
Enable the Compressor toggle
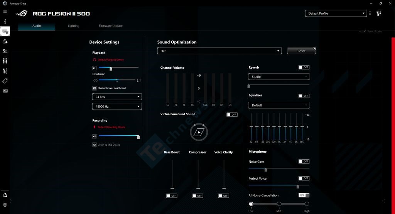pos(198,195)
